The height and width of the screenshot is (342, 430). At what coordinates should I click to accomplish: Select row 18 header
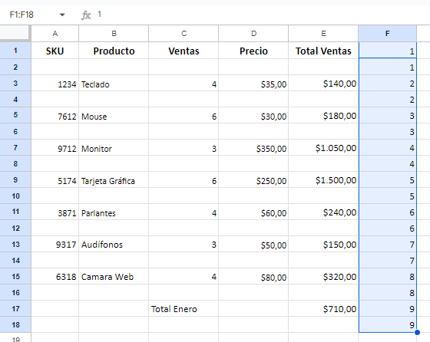click(15, 325)
